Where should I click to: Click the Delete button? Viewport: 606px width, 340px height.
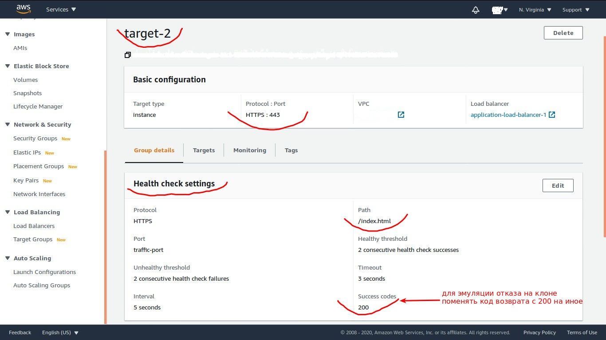(x=563, y=33)
